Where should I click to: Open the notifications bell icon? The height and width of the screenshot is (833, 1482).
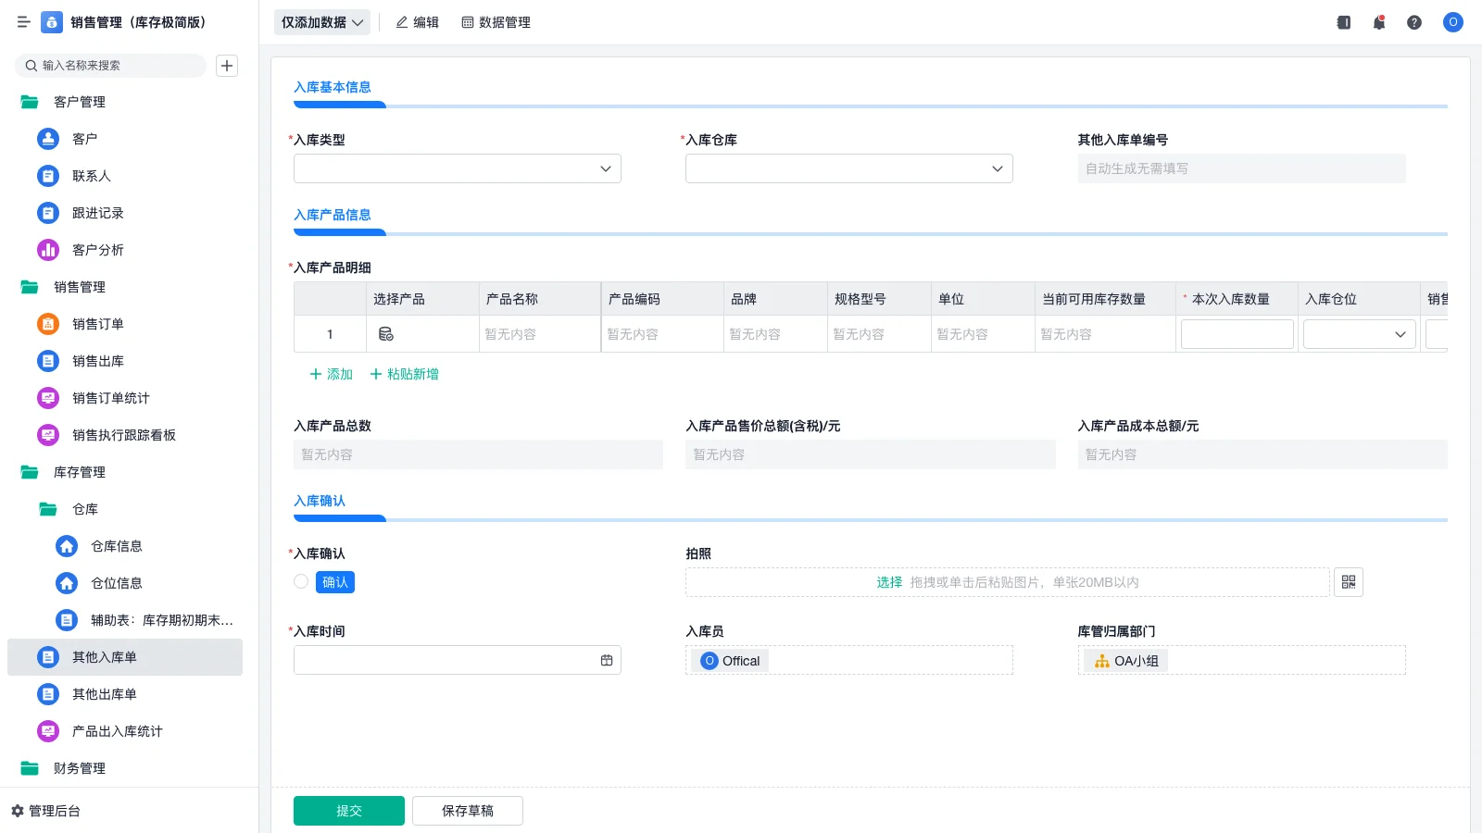[x=1379, y=22]
